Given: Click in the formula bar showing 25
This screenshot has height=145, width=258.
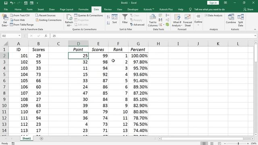Looking at the screenshot, I should pyautogui.click(x=153, y=36).
